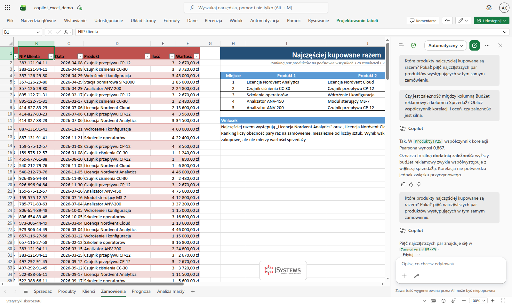The width and height of the screenshot is (512, 304).
Task: Open the AK account profile
Action: click(504, 8)
